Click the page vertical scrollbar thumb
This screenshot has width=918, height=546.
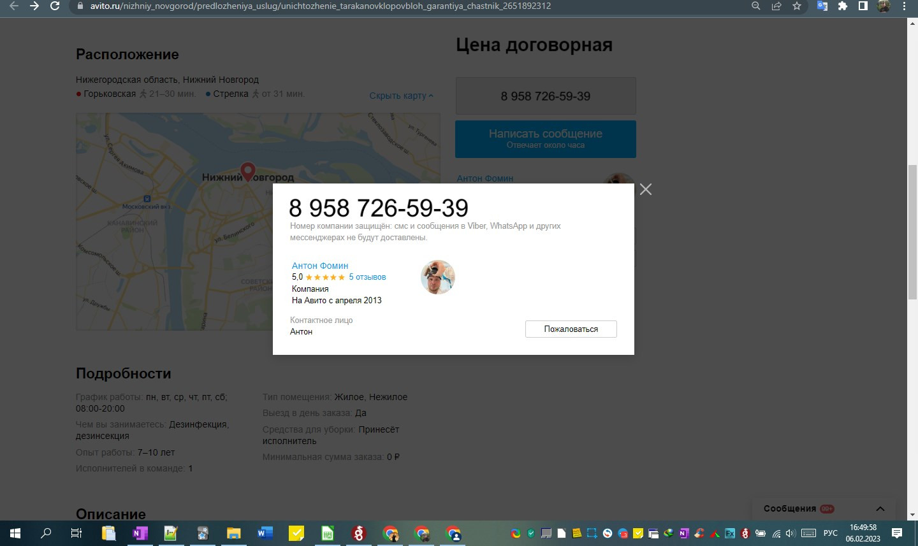[912, 232]
